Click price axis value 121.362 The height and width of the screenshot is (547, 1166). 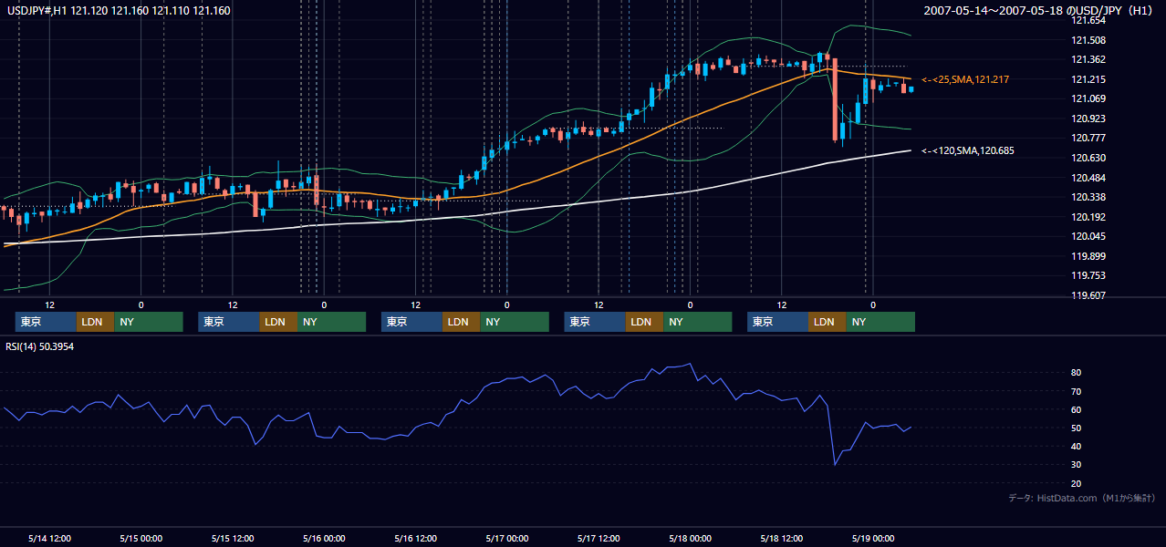(x=1088, y=59)
